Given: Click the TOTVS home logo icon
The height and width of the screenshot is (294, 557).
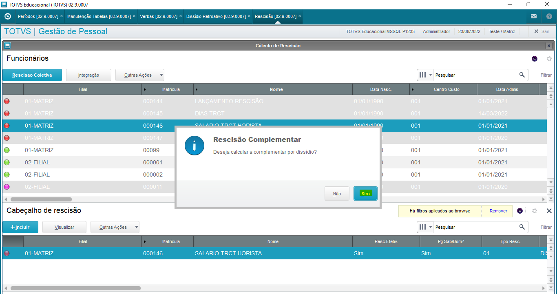Looking at the screenshot, I should coord(7,16).
